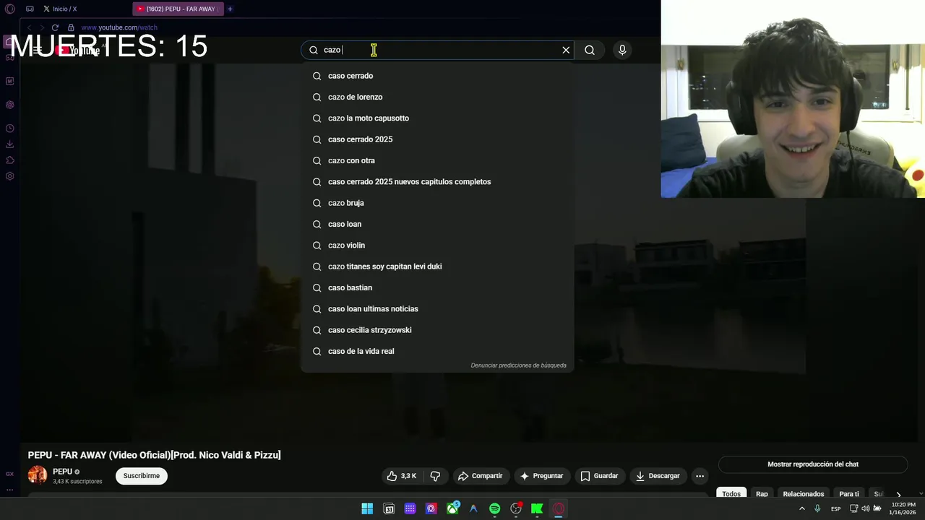Subscribe with the Suscribirme button
The image size is (925, 520).
pyautogui.click(x=142, y=476)
